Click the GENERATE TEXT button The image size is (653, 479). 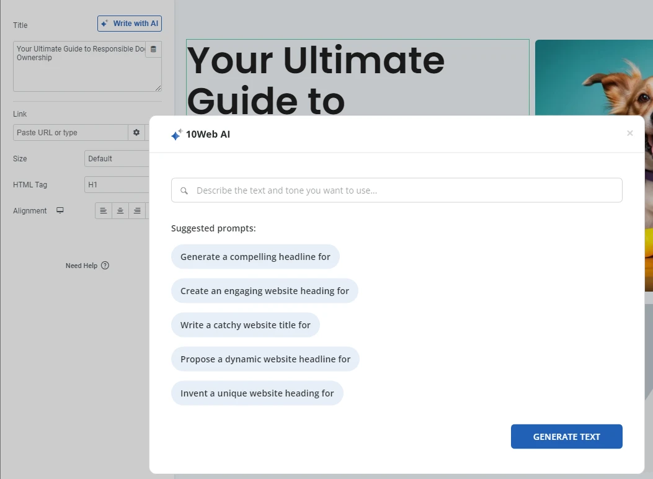(566, 437)
